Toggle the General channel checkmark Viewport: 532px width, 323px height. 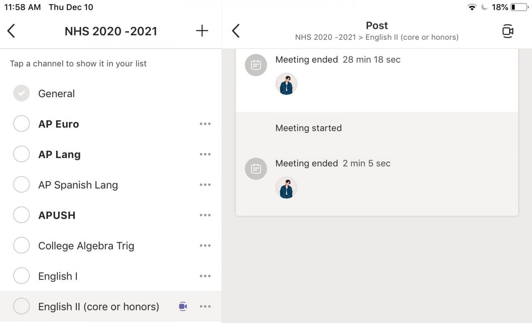(x=21, y=93)
